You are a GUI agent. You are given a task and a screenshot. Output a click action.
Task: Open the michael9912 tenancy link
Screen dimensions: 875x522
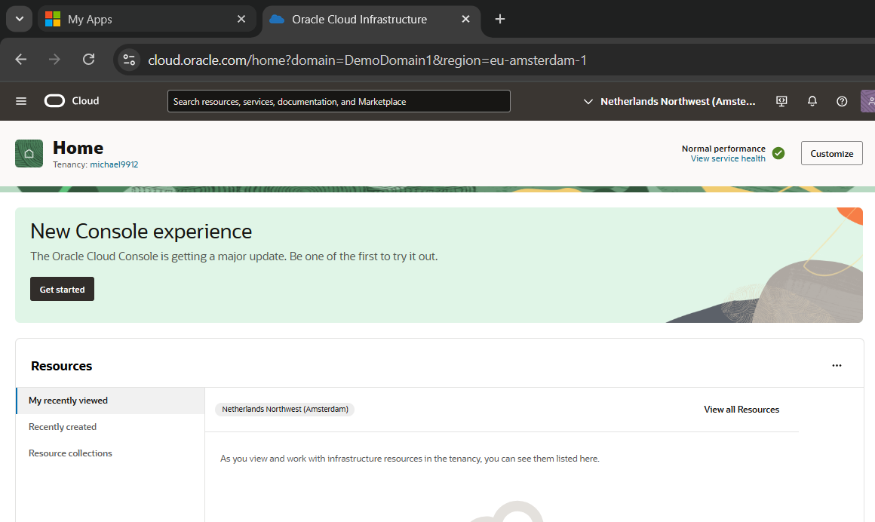click(x=114, y=164)
